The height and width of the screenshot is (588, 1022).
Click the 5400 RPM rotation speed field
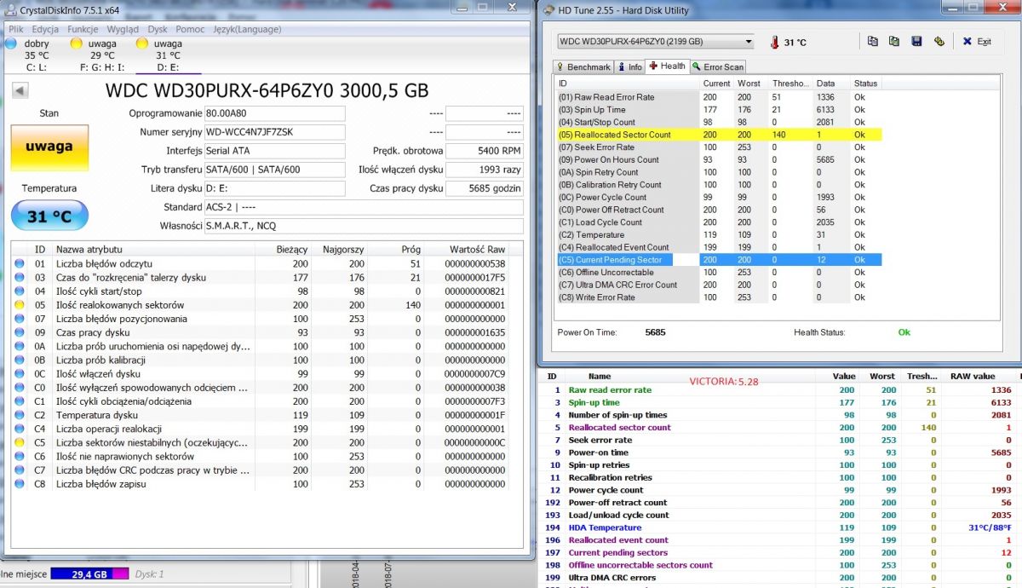(x=484, y=151)
